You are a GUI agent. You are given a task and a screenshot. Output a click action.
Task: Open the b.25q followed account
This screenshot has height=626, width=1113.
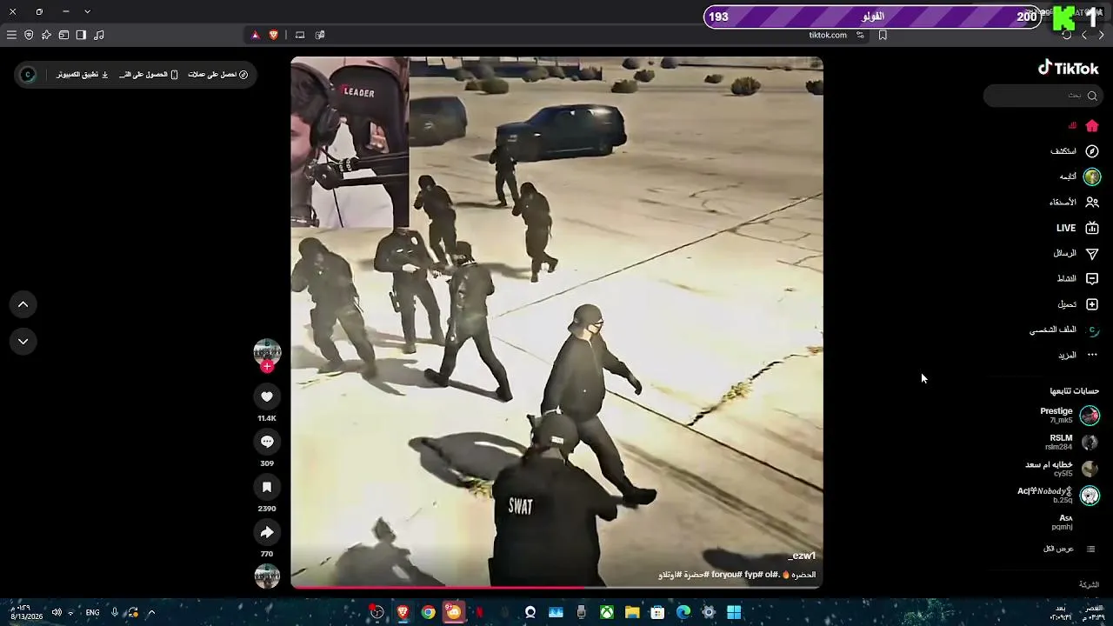point(1058,496)
